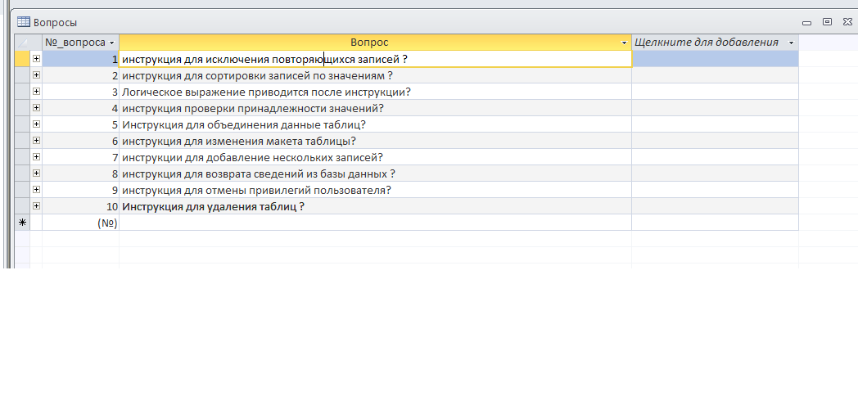Expand subdatasheet for question 7
858x419 pixels.
click(x=36, y=157)
